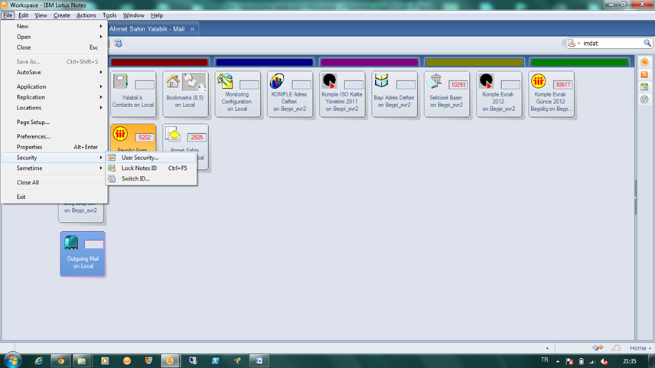This screenshot has height=368, width=655.
Task: Open Sektörel Basın database tile
Action: pyautogui.click(x=447, y=94)
